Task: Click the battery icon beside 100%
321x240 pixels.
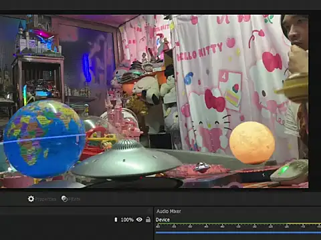Action: click(x=116, y=219)
